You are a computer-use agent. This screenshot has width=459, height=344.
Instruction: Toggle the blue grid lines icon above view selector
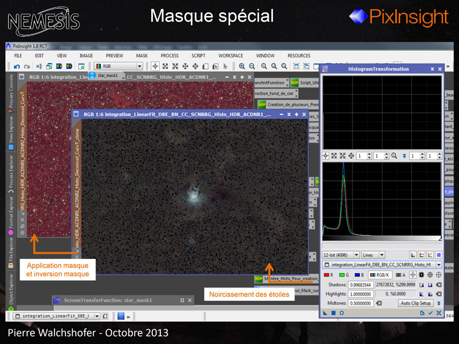pos(439,255)
